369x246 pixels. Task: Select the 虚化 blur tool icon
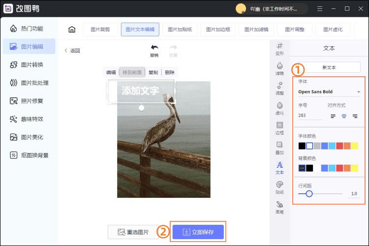(x=279, y=105)
